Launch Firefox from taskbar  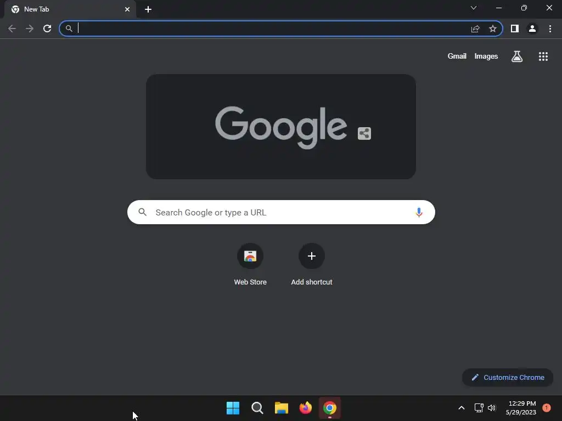305,408
